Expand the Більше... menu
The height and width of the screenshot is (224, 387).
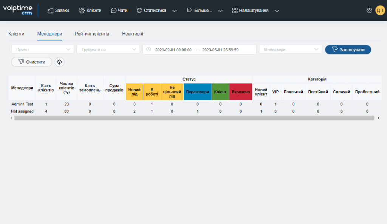pyautogui.click(x=205, y=10)
